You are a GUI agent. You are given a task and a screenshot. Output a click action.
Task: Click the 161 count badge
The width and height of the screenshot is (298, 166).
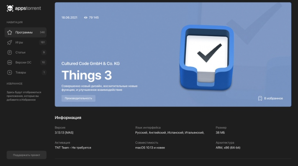pyautogui.click(x=43, y=43)
